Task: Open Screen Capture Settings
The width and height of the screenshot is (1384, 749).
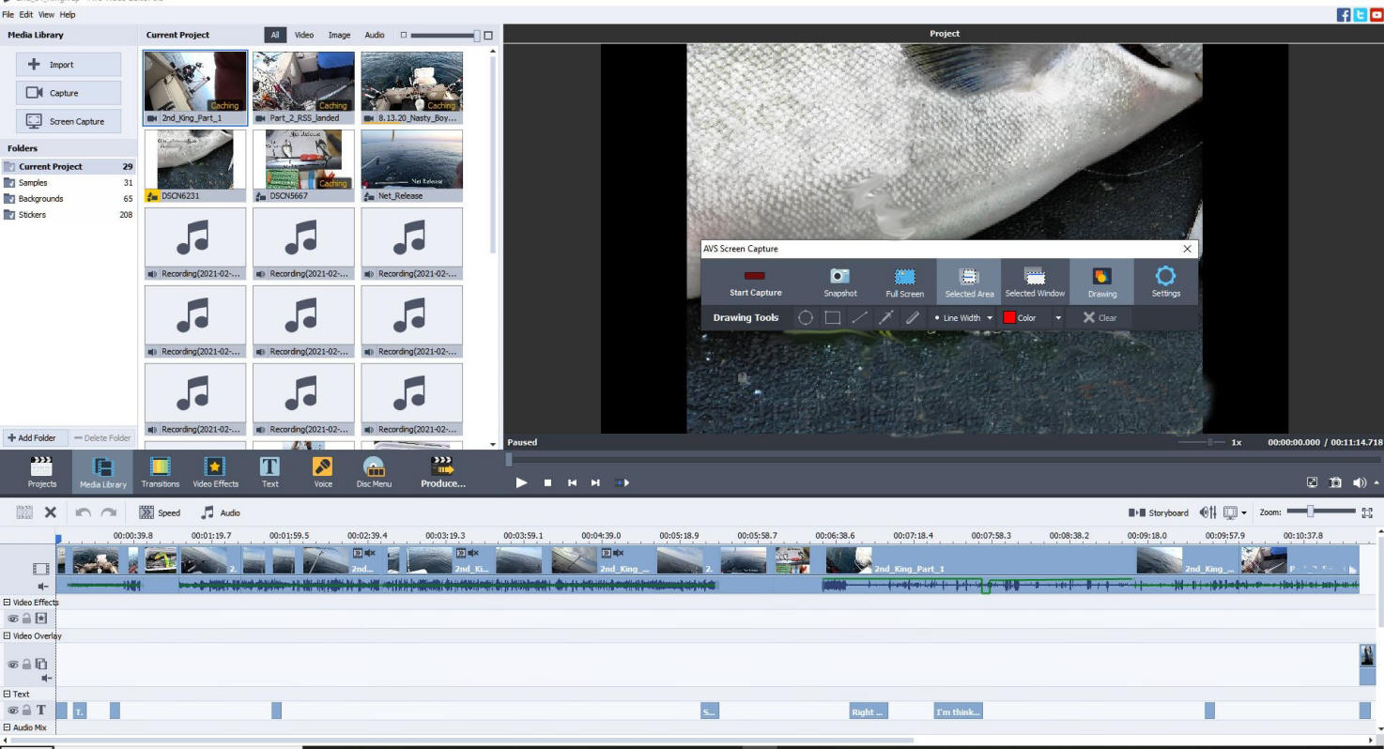Action: click(x=1165, y=281)
